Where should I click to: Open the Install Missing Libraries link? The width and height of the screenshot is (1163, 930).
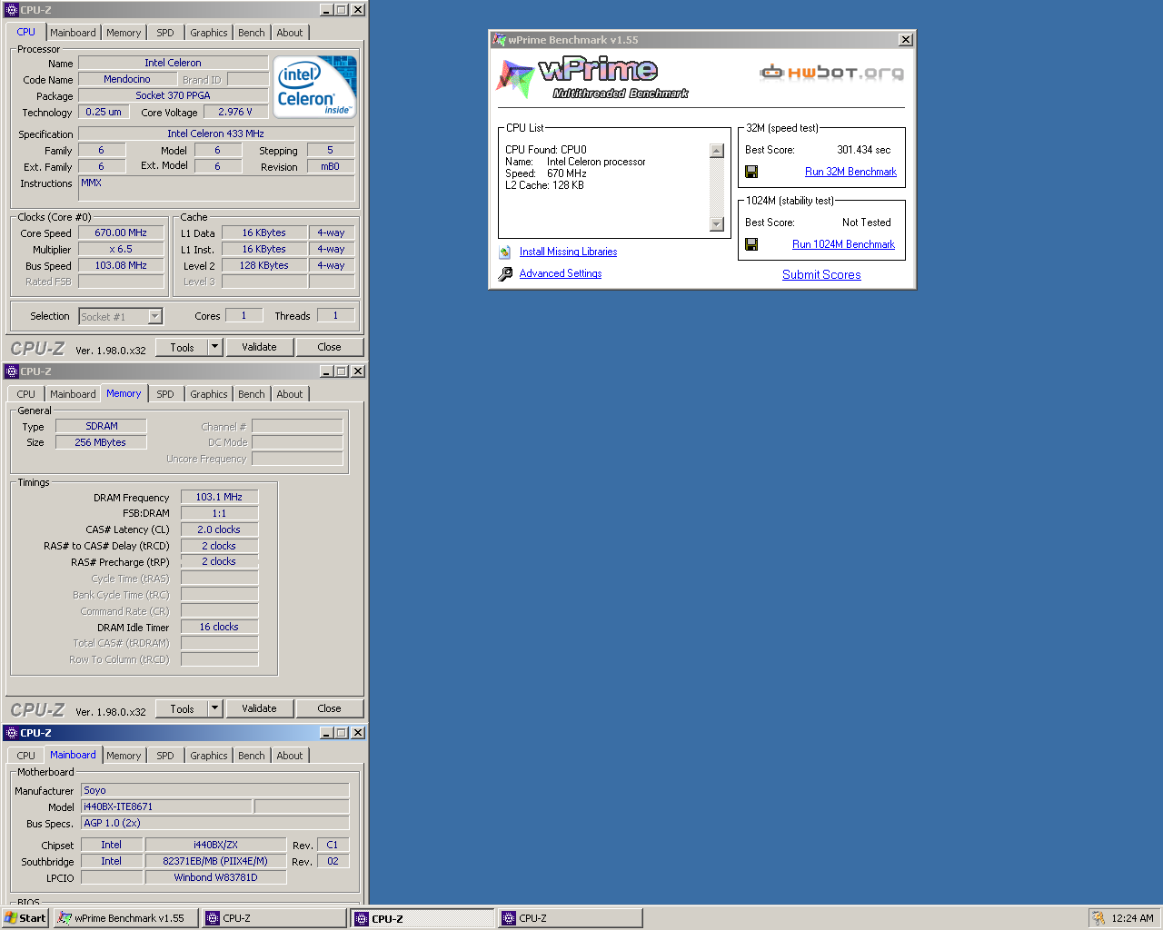(568, 252)
